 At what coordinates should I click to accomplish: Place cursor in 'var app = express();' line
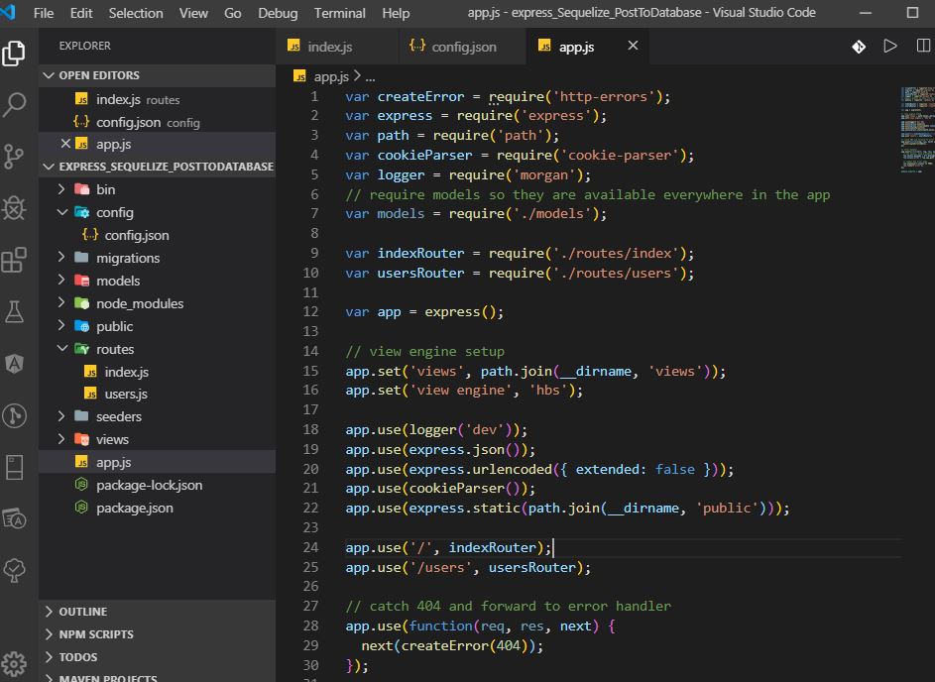(424, 312)
